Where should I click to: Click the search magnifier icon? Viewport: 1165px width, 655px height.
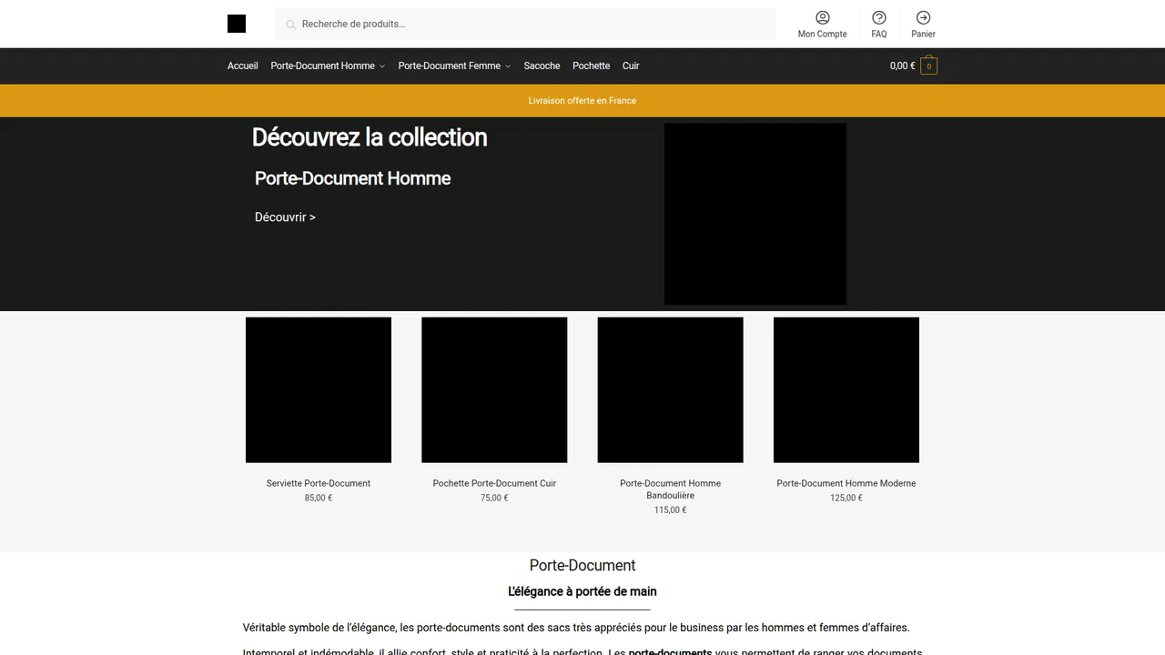pos(291,25)
